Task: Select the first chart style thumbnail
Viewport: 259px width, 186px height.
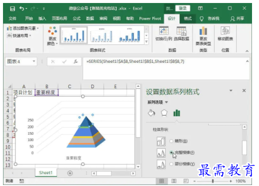Action: [x=74, y=35]
